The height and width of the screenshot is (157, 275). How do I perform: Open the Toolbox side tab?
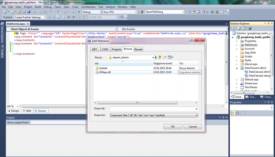click(x=2, y=51)
